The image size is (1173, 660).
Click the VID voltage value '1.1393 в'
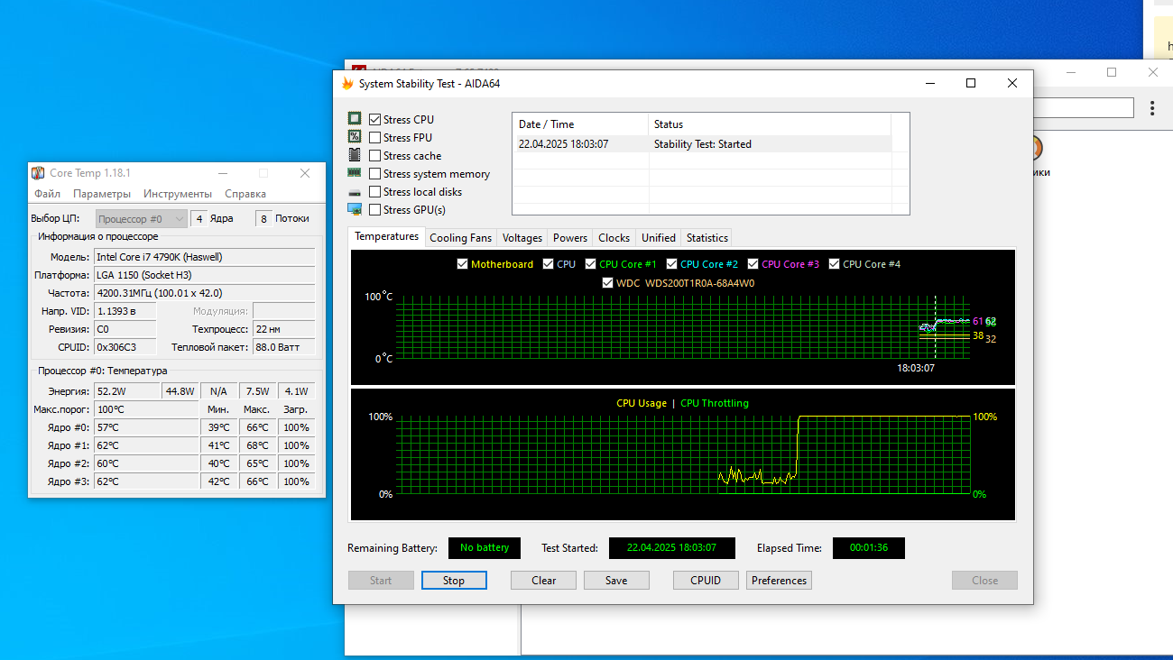(x=125, y=311)
